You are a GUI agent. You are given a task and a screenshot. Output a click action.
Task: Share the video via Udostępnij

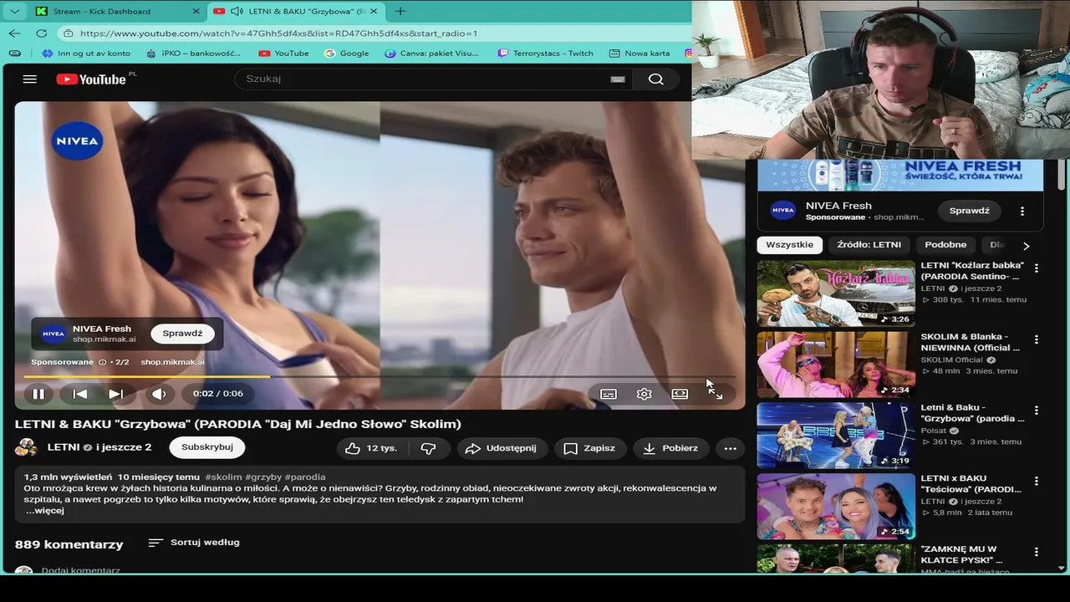pos(502,448)
